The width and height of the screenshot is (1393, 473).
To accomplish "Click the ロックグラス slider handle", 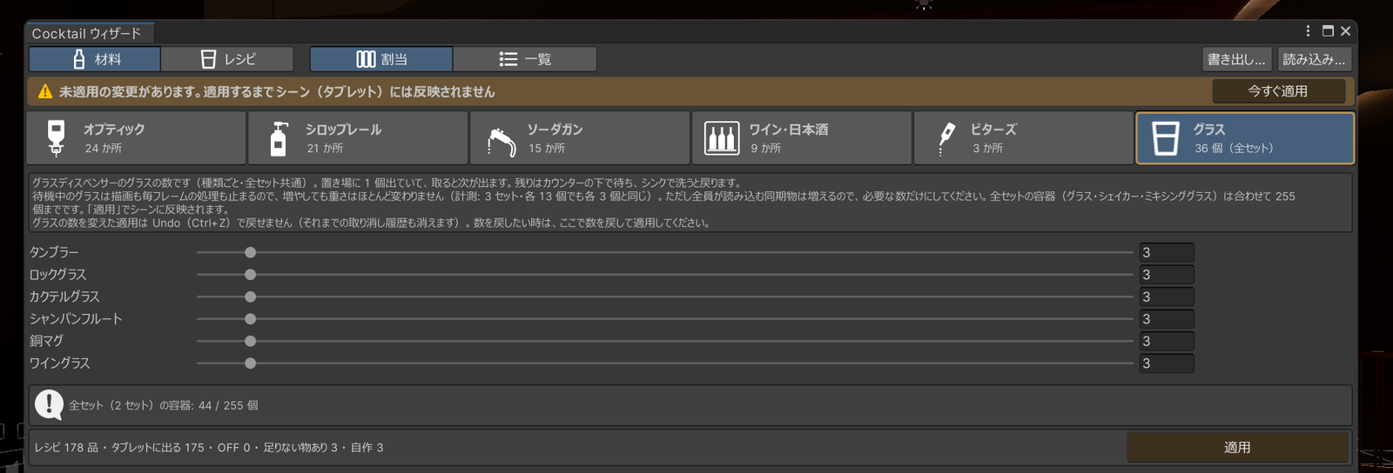I will pos(250,275).
